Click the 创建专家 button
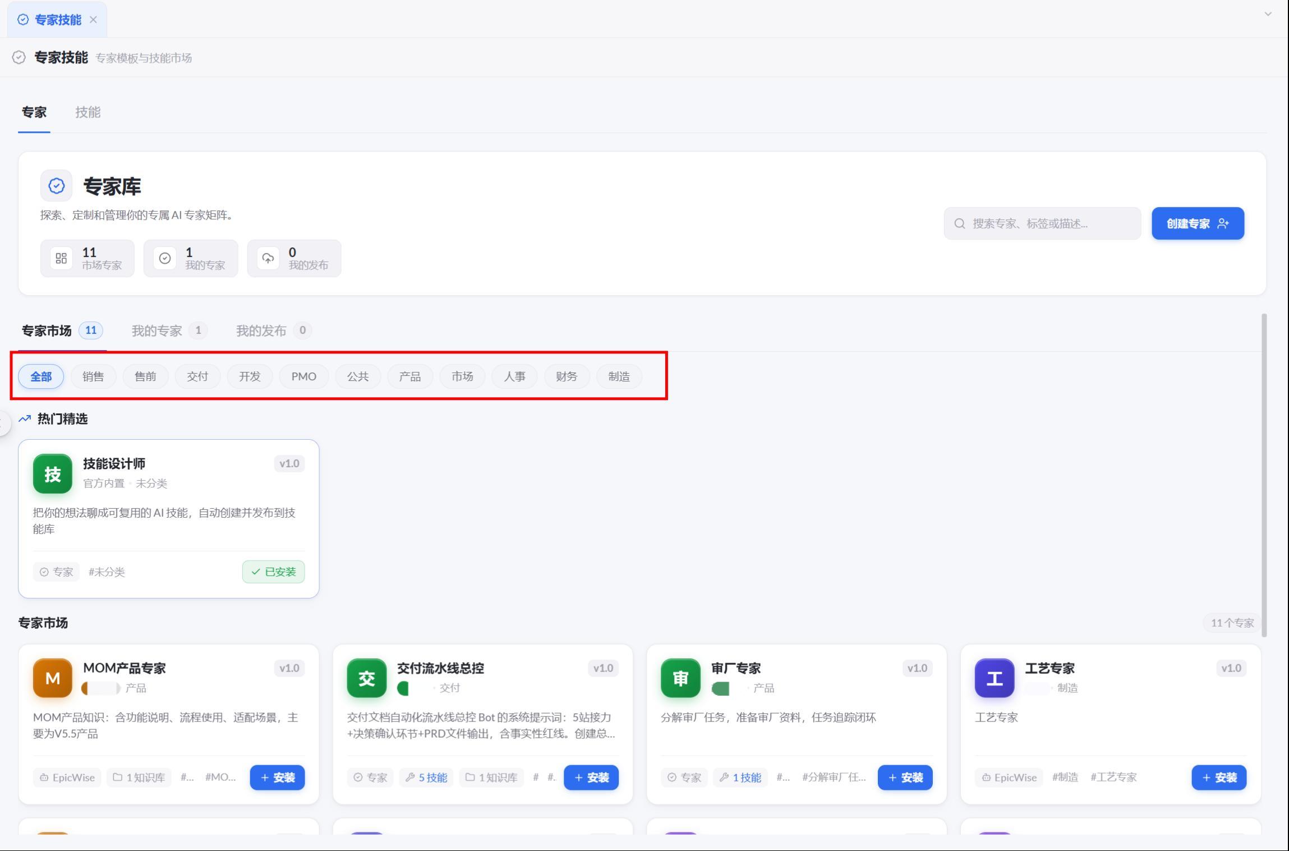 (1198, 224)
